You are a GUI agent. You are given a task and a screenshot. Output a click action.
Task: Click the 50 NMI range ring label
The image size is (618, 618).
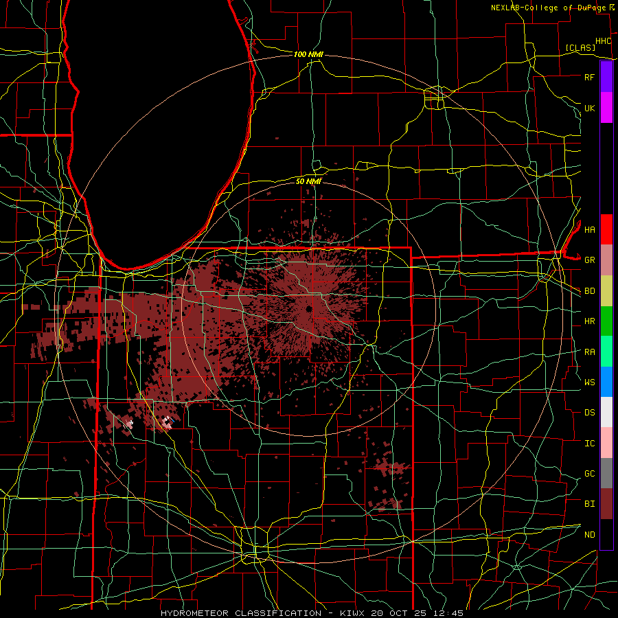click(x=308, y=181)
